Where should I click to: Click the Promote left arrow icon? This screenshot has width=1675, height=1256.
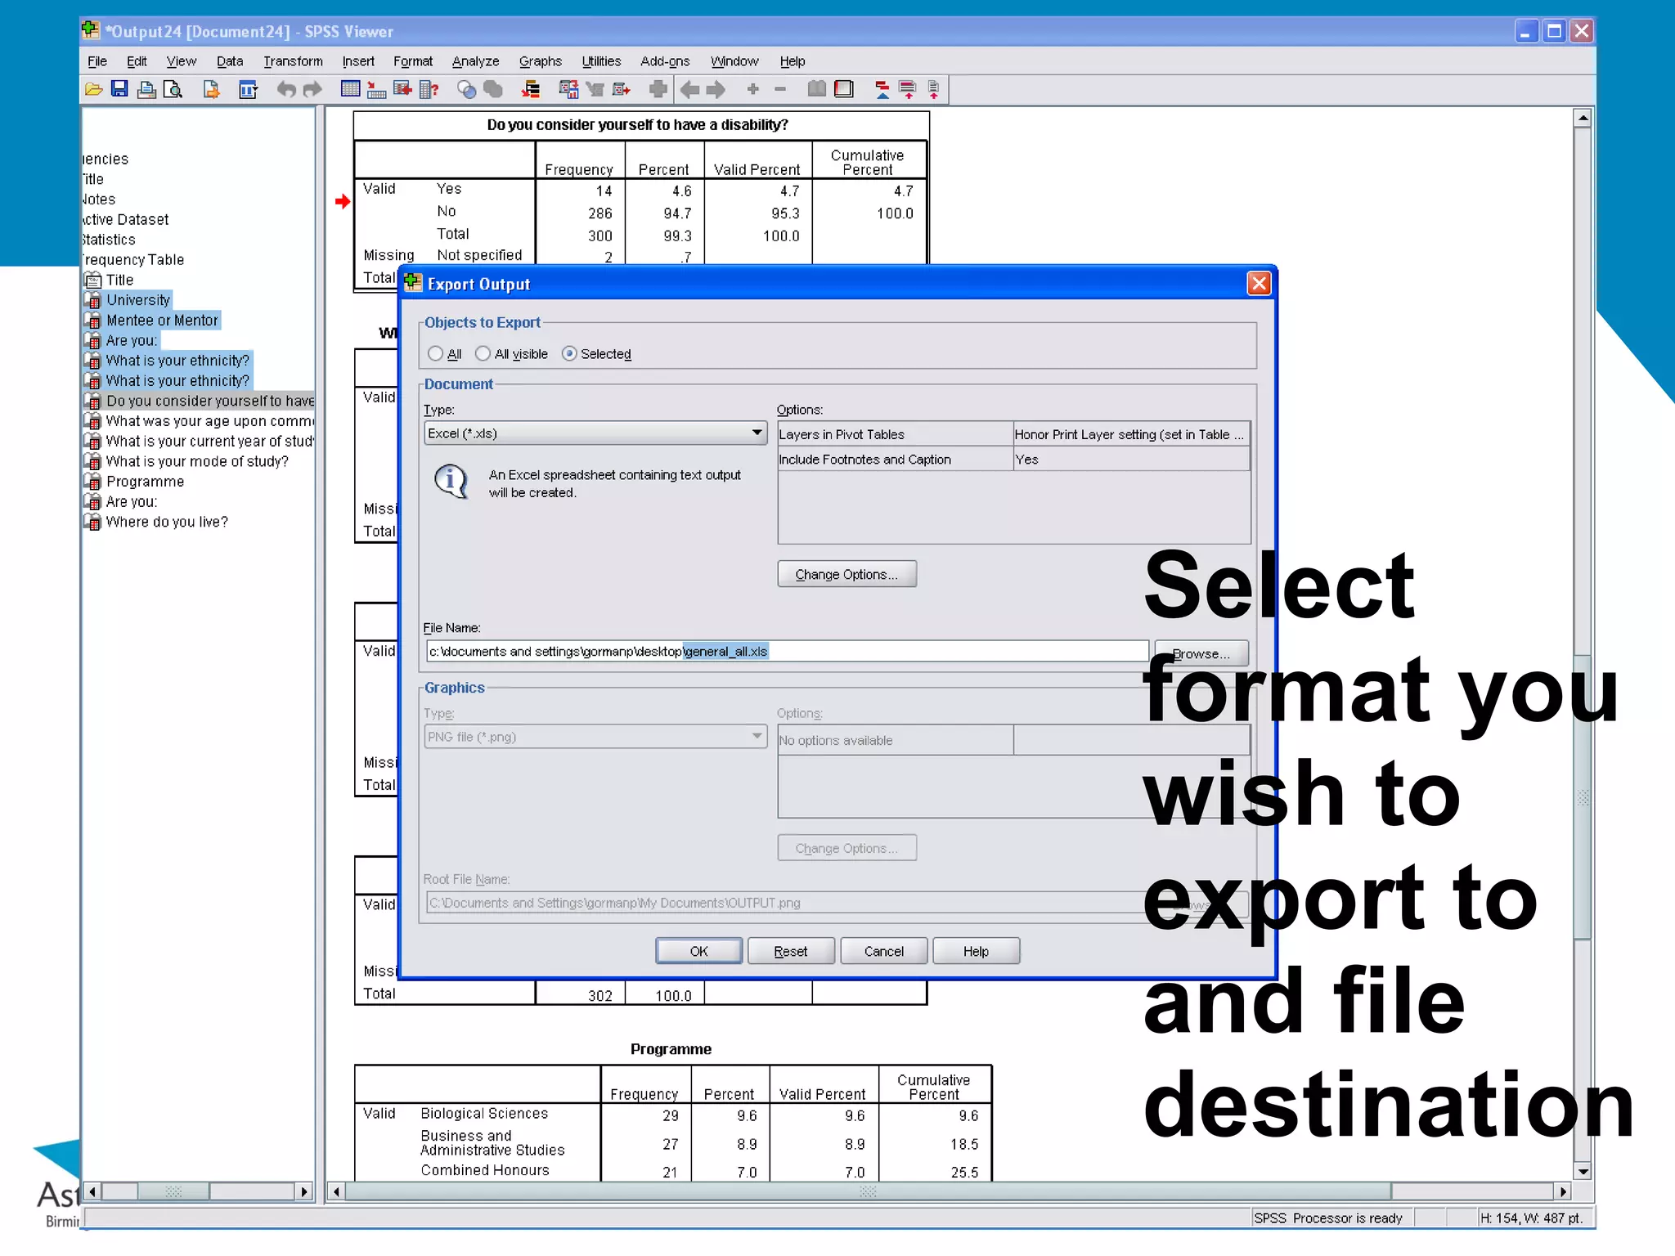coord(689,89)
